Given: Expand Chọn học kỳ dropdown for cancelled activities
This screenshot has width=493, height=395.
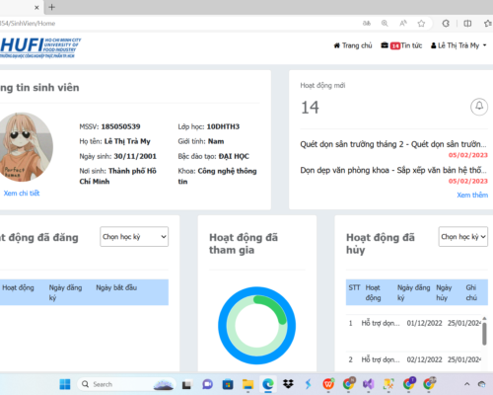Looking at the screenshot, I should [x=463, y=236].
